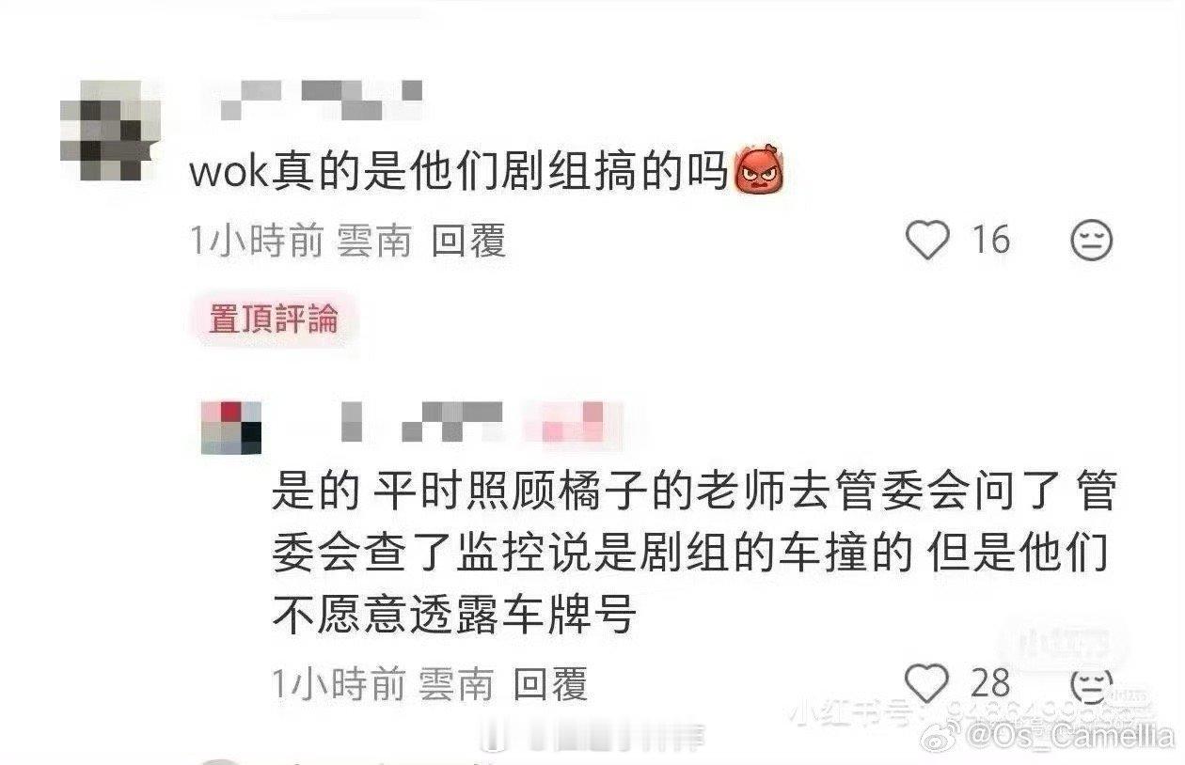Click the 1小時前 雲南 timestamp on reply
The image size is (1185, 765).
(383, 684)
